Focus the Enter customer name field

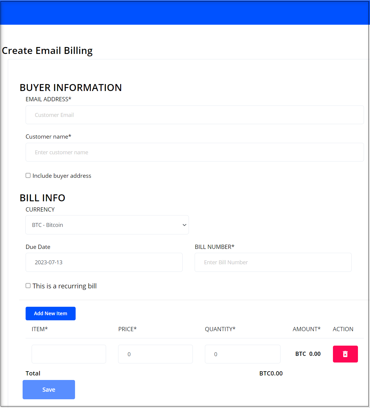[195, 152]
